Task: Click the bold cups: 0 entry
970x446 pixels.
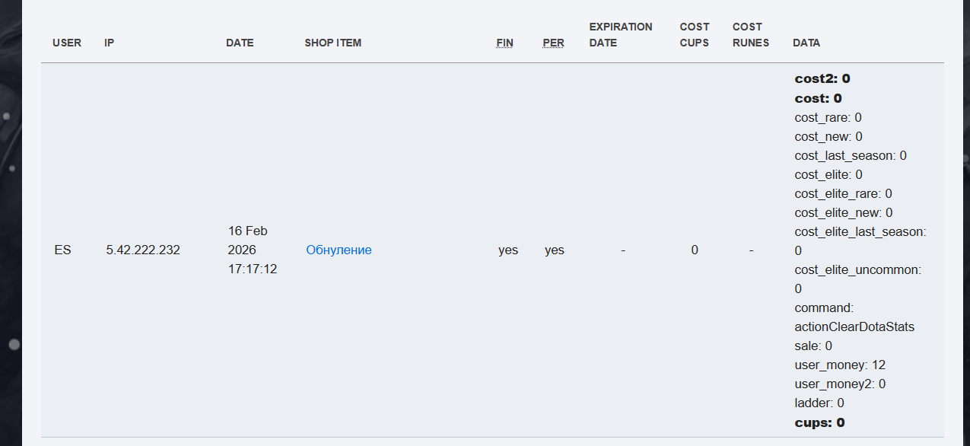Action: (819, 422)
